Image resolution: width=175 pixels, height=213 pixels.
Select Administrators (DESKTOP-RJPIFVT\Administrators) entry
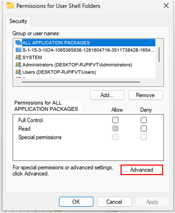73,65
